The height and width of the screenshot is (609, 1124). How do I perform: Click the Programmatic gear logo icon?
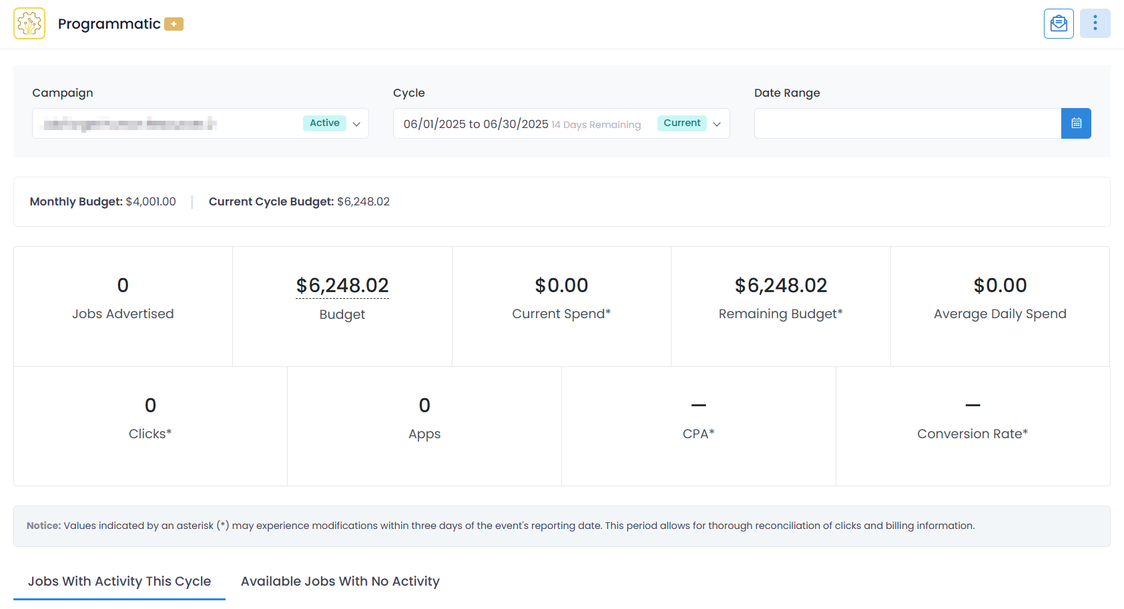(x=29, y=24)
